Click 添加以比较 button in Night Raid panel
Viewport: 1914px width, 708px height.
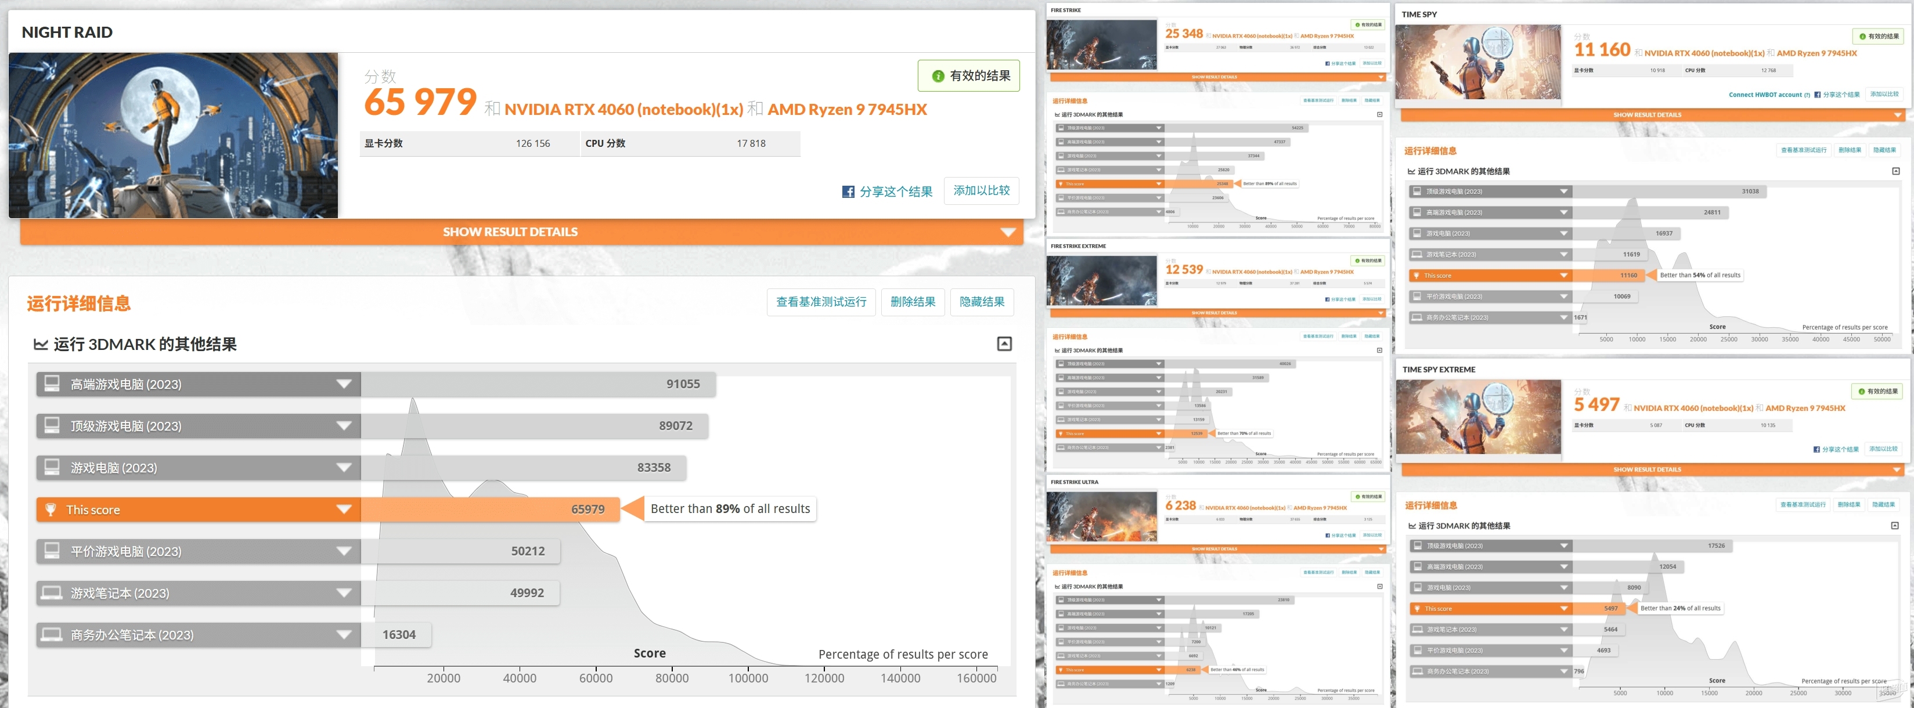[x=982, y=191]
